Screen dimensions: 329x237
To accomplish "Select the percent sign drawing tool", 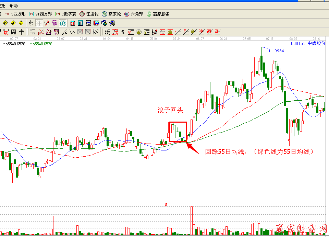I will [x=123, y=32].
